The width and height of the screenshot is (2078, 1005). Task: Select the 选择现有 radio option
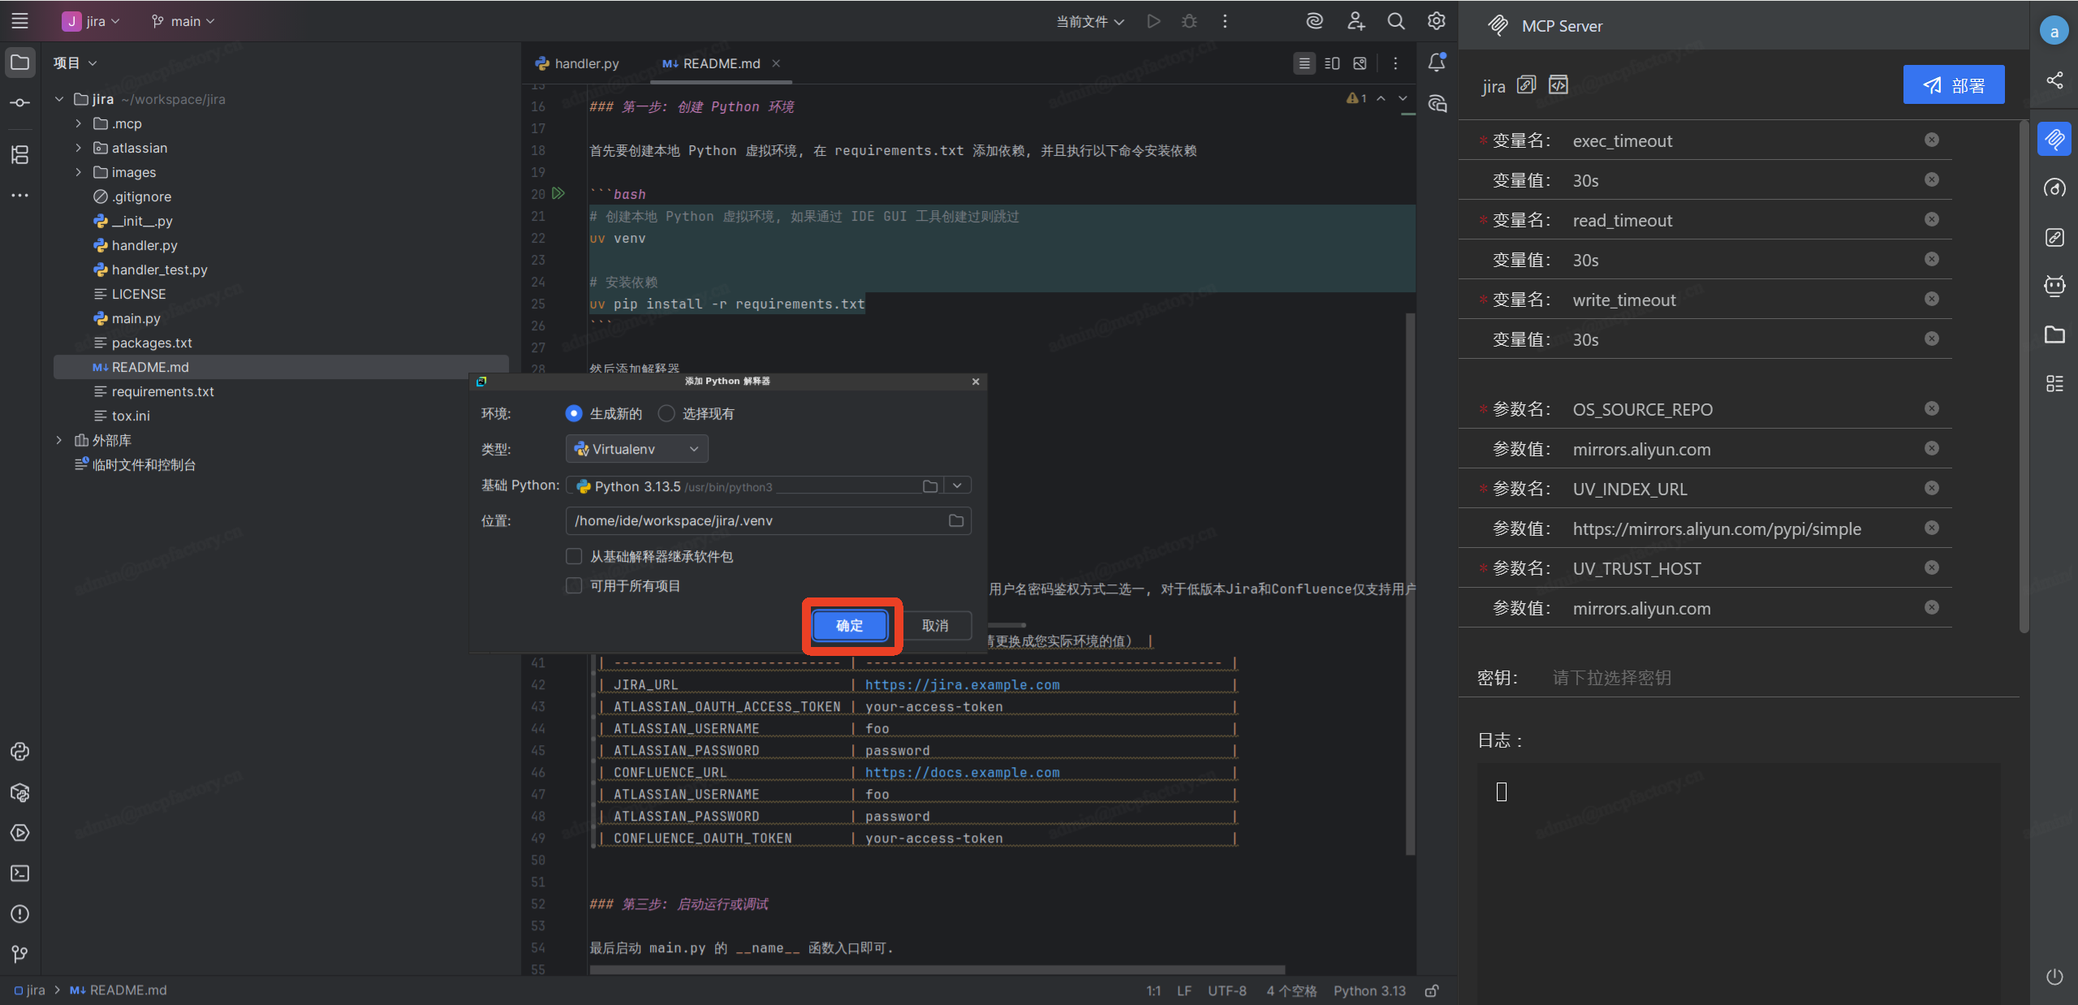tap(666, 414)
